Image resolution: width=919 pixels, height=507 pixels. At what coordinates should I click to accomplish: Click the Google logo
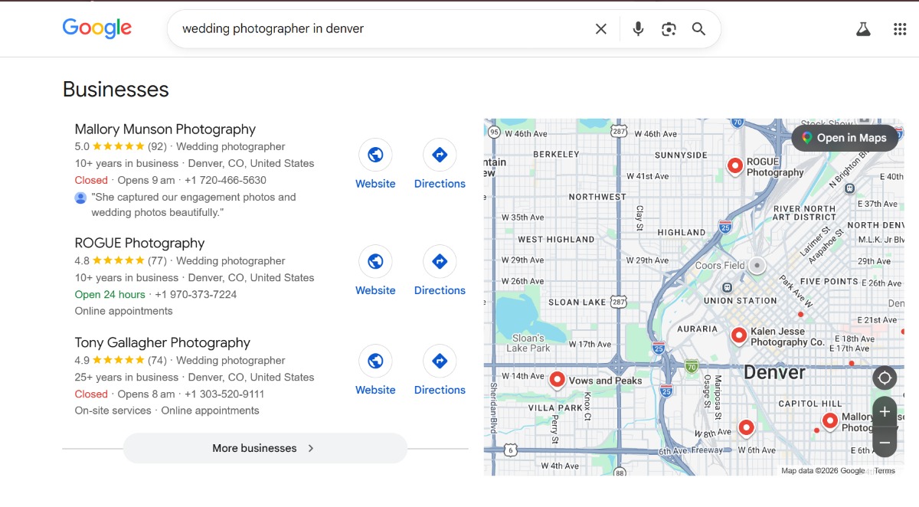97,28
